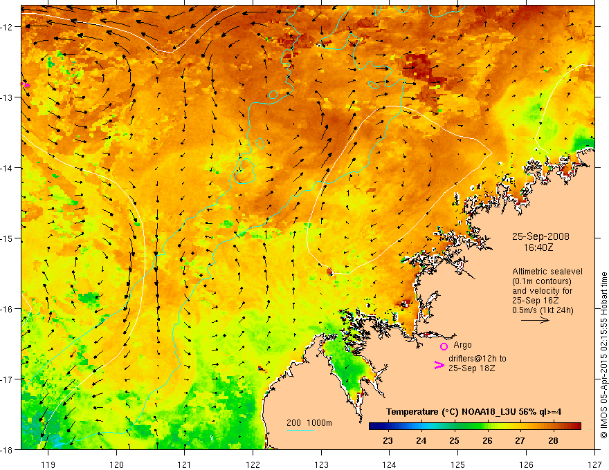Click the longitude axis label 126
The width and height of the screenshot is (609, 470).
coord(526,464)
